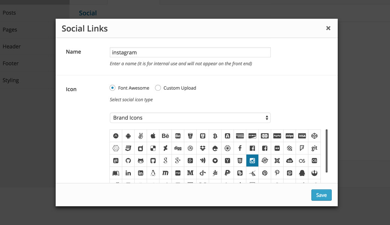Click the Social heading behind dialog
The width and height of the screenshot is (390, 225).
tap(88, 13)
